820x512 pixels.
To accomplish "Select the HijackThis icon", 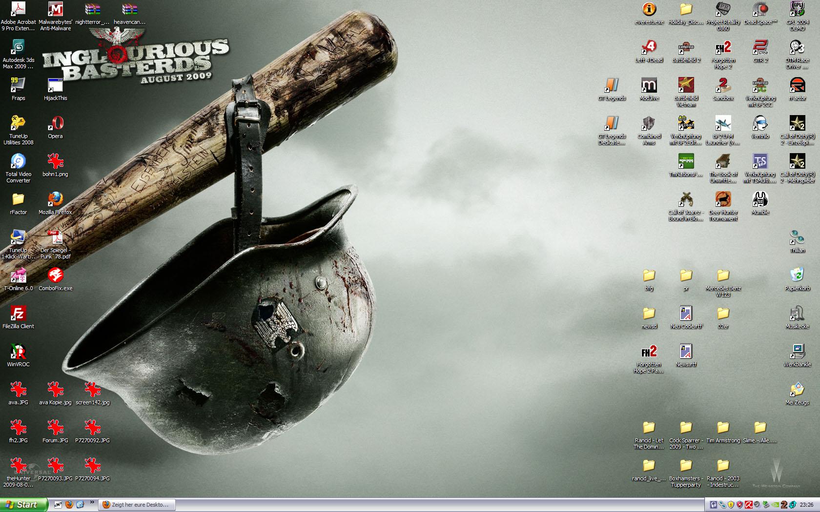I will (x=55, y=89).
